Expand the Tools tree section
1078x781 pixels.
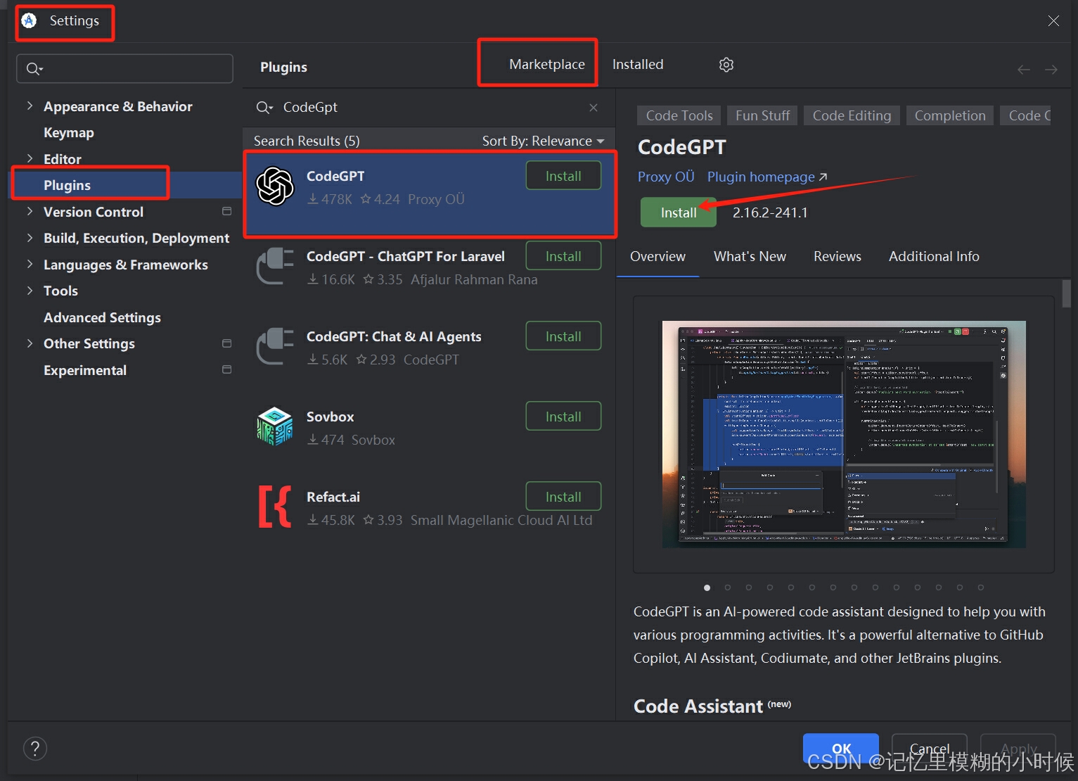30,291
